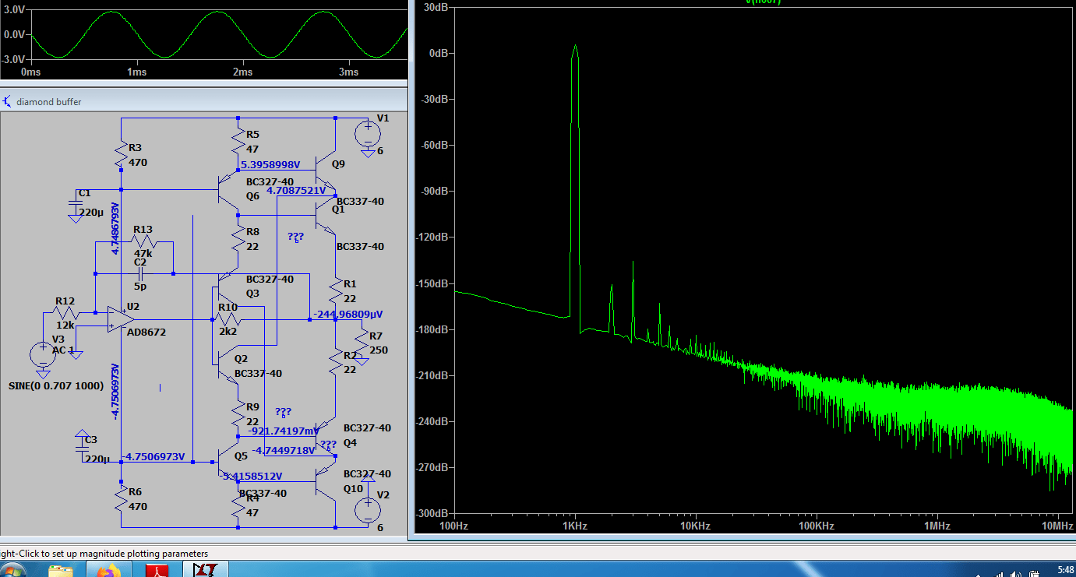Open Adobe Reader from the taskbar
Viewport: 1076px width, 577px height.
(x=158, y=571)
